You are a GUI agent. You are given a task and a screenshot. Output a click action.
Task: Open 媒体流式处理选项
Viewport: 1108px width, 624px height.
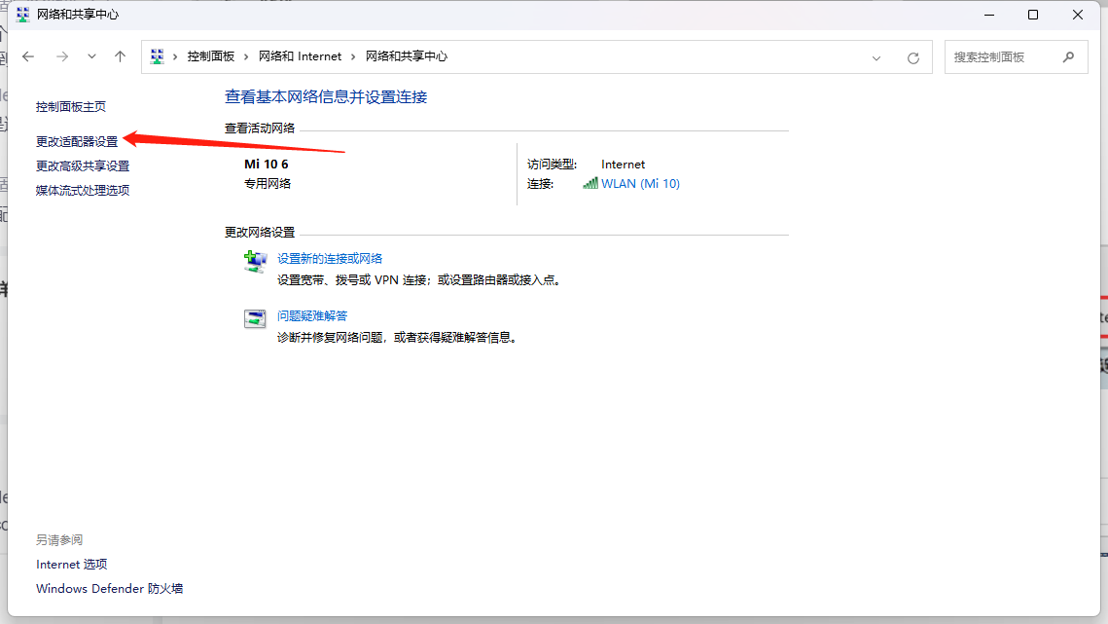click(x=83, y=190)
